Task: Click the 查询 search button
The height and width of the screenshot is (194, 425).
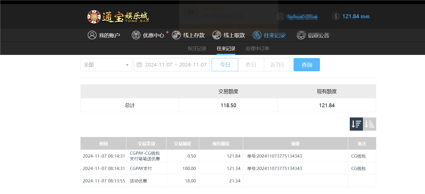Action: [306, 65]
